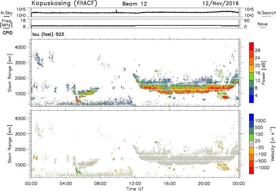Click the 1000 label on Velocity colorbar

tap(260, 121)
